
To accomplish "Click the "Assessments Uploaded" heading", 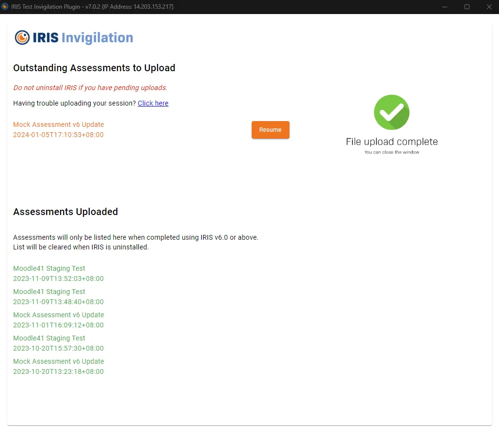I will [65, 212].
